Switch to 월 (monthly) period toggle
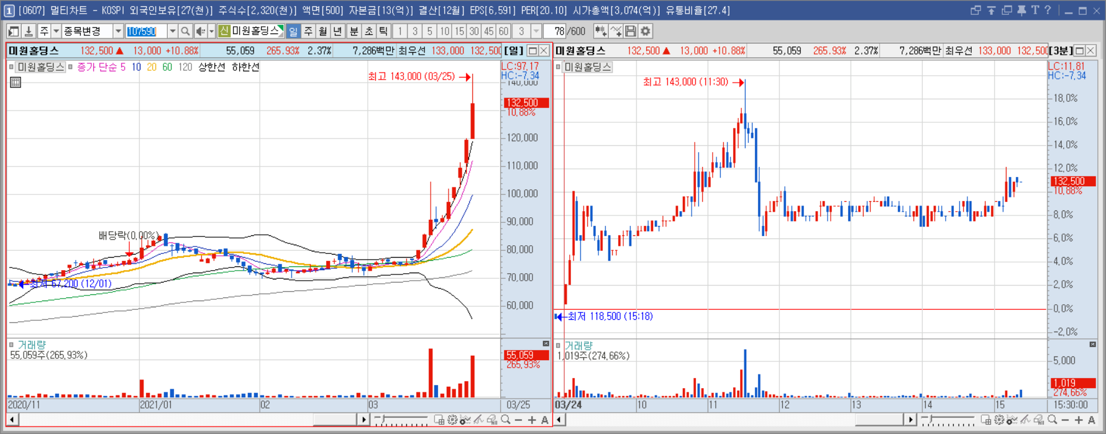The height and width of the screenshot is (434, 1106). point(323,31)
